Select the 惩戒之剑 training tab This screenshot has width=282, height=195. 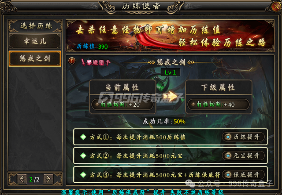35,58
